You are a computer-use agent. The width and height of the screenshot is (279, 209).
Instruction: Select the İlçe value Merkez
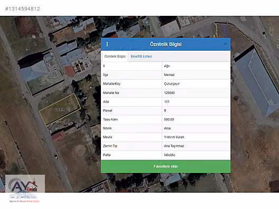(x=169, y=75)
